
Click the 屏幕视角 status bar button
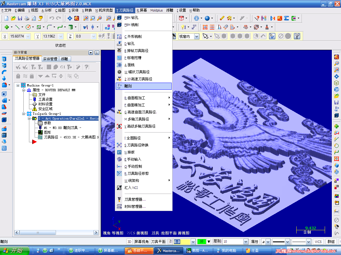point(141,241)
